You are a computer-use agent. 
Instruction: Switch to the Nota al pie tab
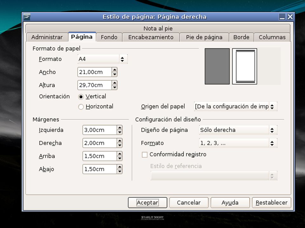pyautogui.click(x=158, y=28)
